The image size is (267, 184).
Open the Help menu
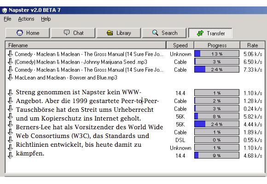pos(46,19)
